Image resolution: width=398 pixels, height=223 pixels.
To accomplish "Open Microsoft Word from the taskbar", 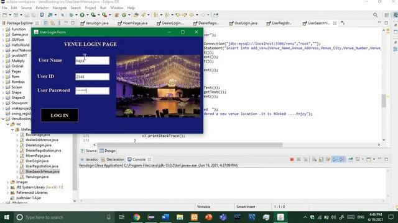I will [x=165, y=217].
